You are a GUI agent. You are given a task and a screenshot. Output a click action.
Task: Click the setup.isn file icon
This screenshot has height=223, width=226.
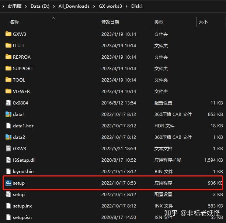pos(8,217)
